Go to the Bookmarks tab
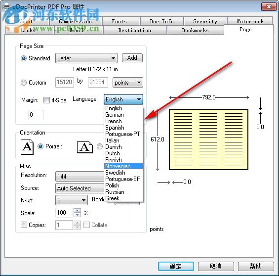Screen dimensions: 279x276 click(x=195, y=30)
